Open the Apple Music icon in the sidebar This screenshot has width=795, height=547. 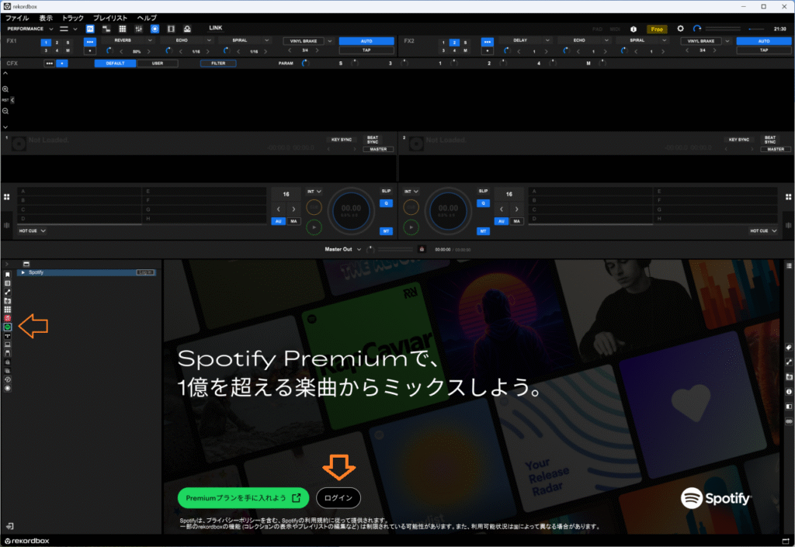point(7,318)
